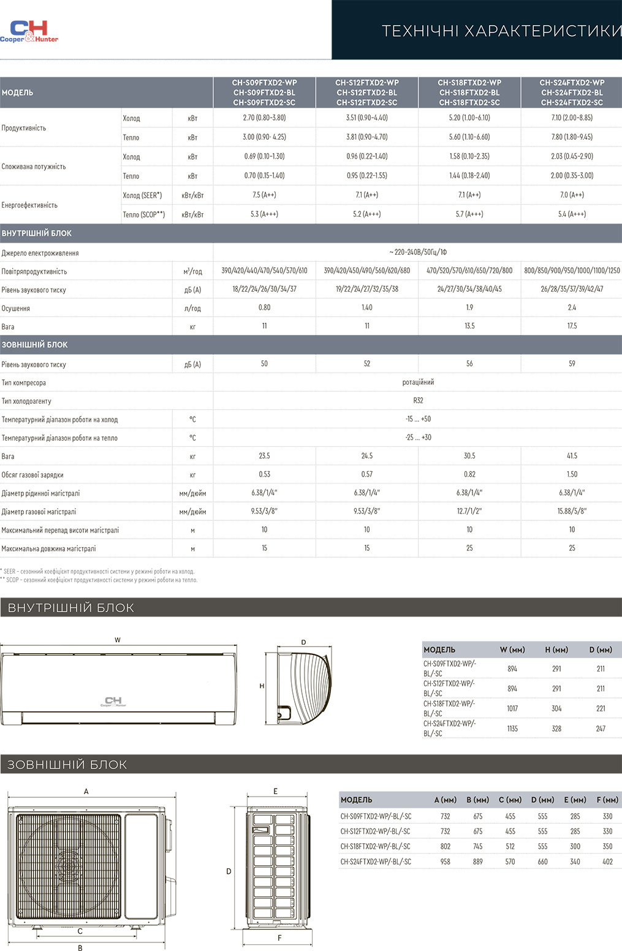Click the Cooper&Hunter logo at top left
The width and height of the screenshot is (622, 951).
click(29, 31)
